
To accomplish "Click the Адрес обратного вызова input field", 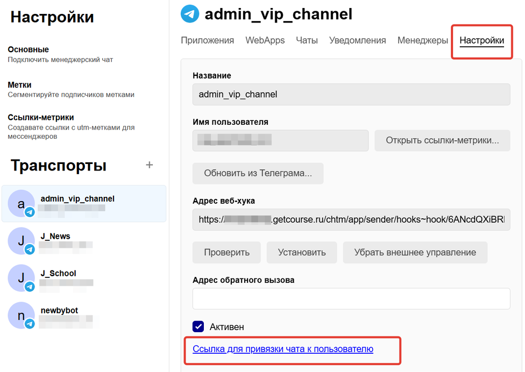I will [351, 298].
